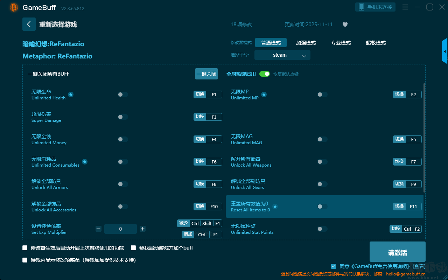Click F11 hotkey button for Reset All Items
Viewport: 448px width, 280px height.
[407, 206]
